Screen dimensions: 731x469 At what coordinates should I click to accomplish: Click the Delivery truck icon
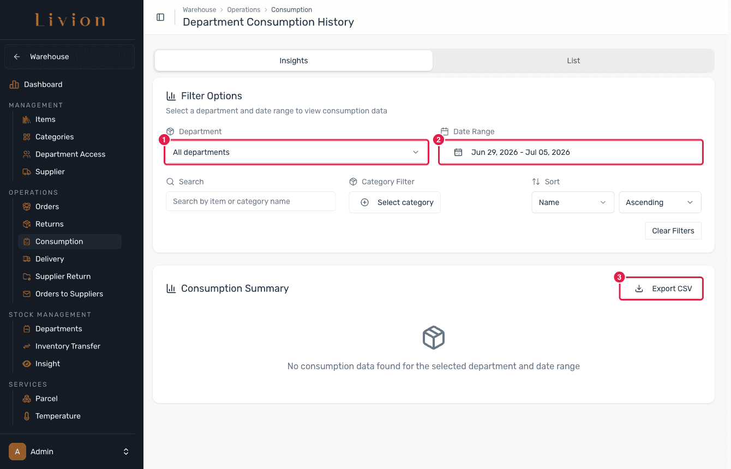[x=27, y=259]
